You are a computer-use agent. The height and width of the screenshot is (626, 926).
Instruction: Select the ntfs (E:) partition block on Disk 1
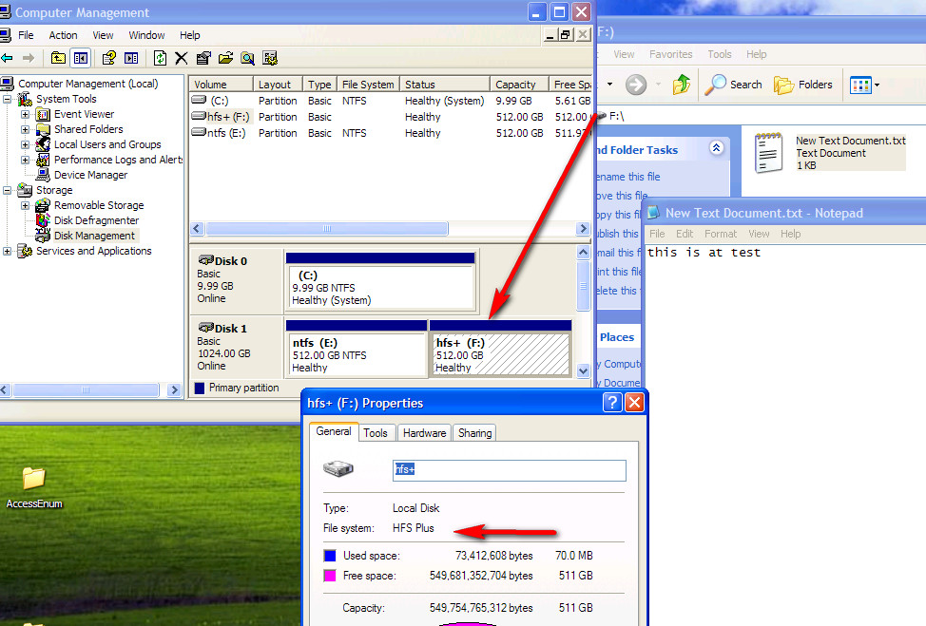[357, 349]
